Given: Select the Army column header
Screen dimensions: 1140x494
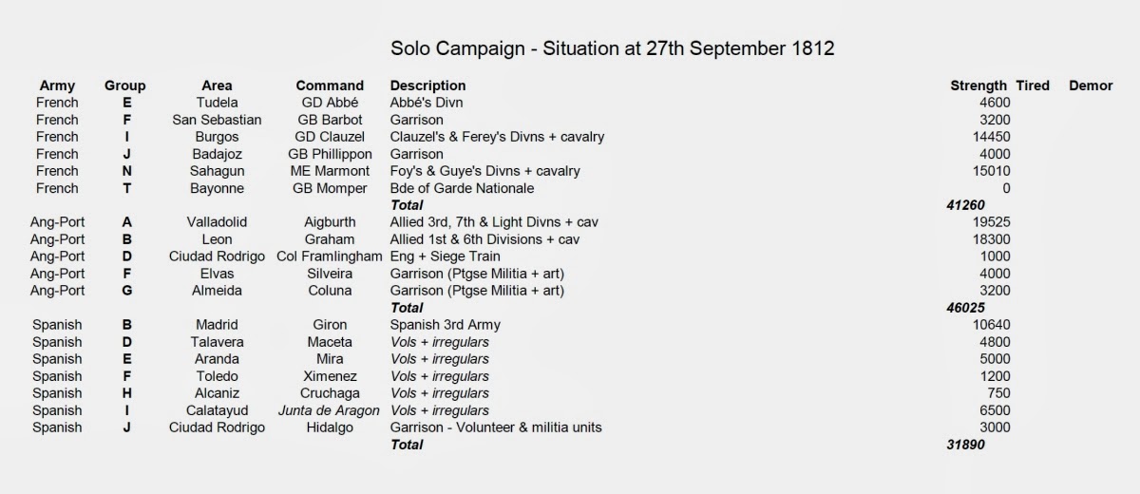Looking at the screenshot, I should [x=57, y=85].
